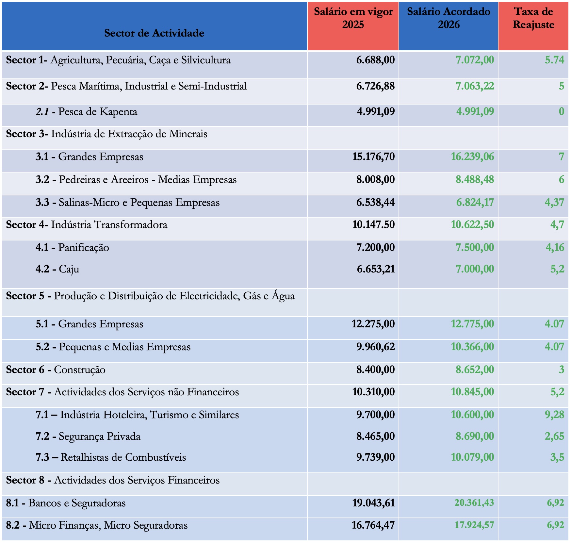Select the Sector 5 Electricidade, Gás e Água heading
Viewport: 571px width, 543px height.
tap(150, 296)
